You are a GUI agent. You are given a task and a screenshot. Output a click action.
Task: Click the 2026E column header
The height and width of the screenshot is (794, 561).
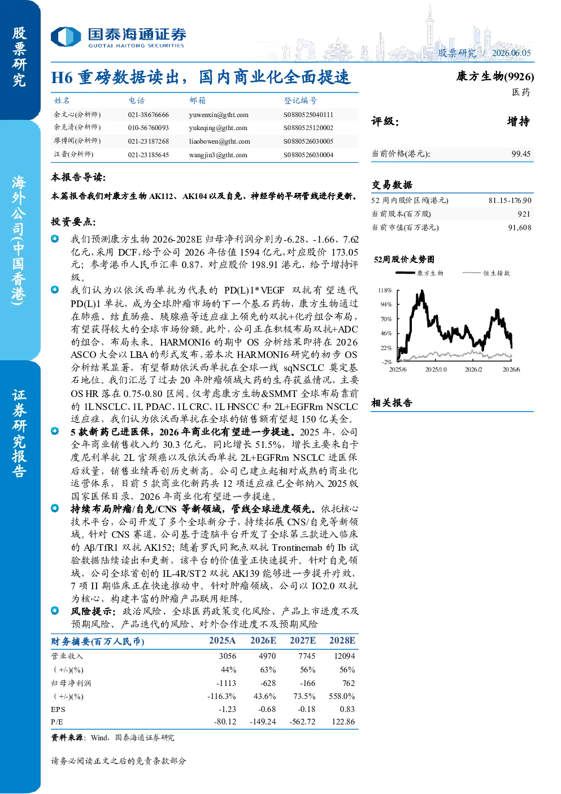(263, 641)
